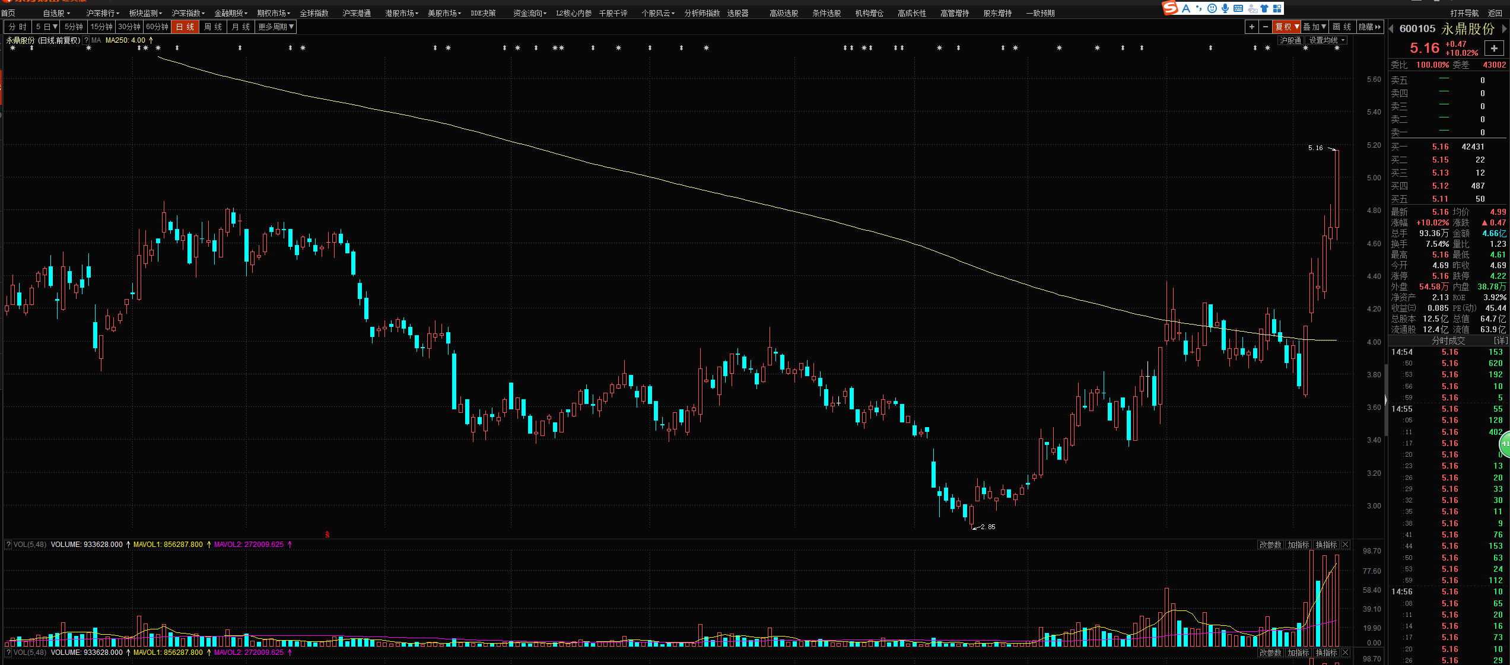Select the 60分钟 period
1510x665 pixels.
[157, 27]
